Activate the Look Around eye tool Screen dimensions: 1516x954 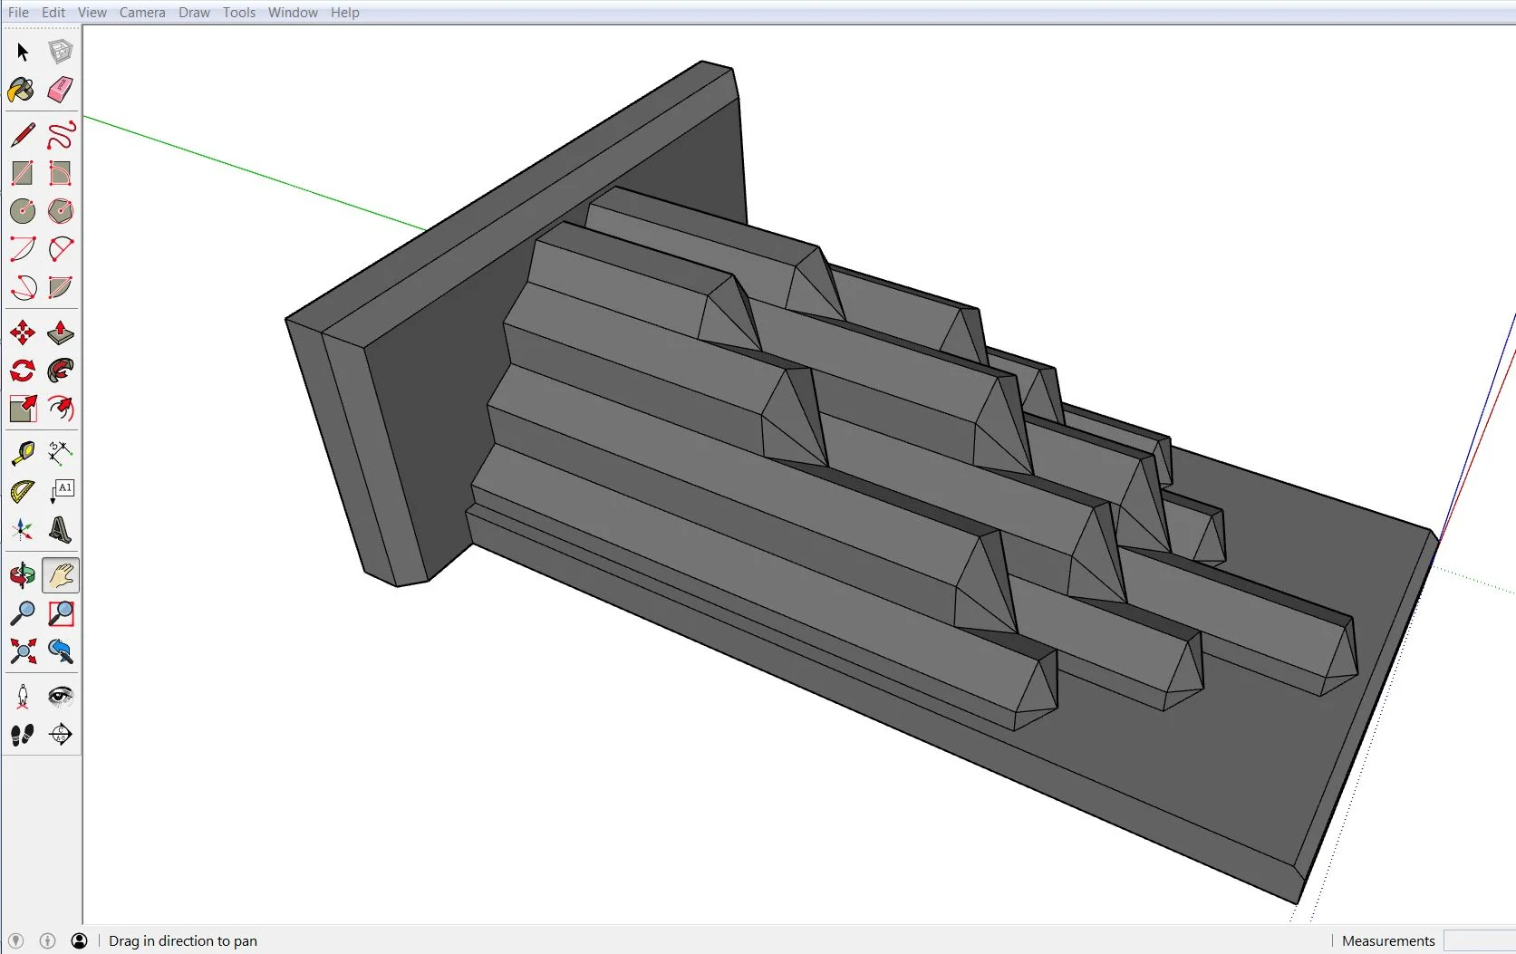(x=61, y=696)
